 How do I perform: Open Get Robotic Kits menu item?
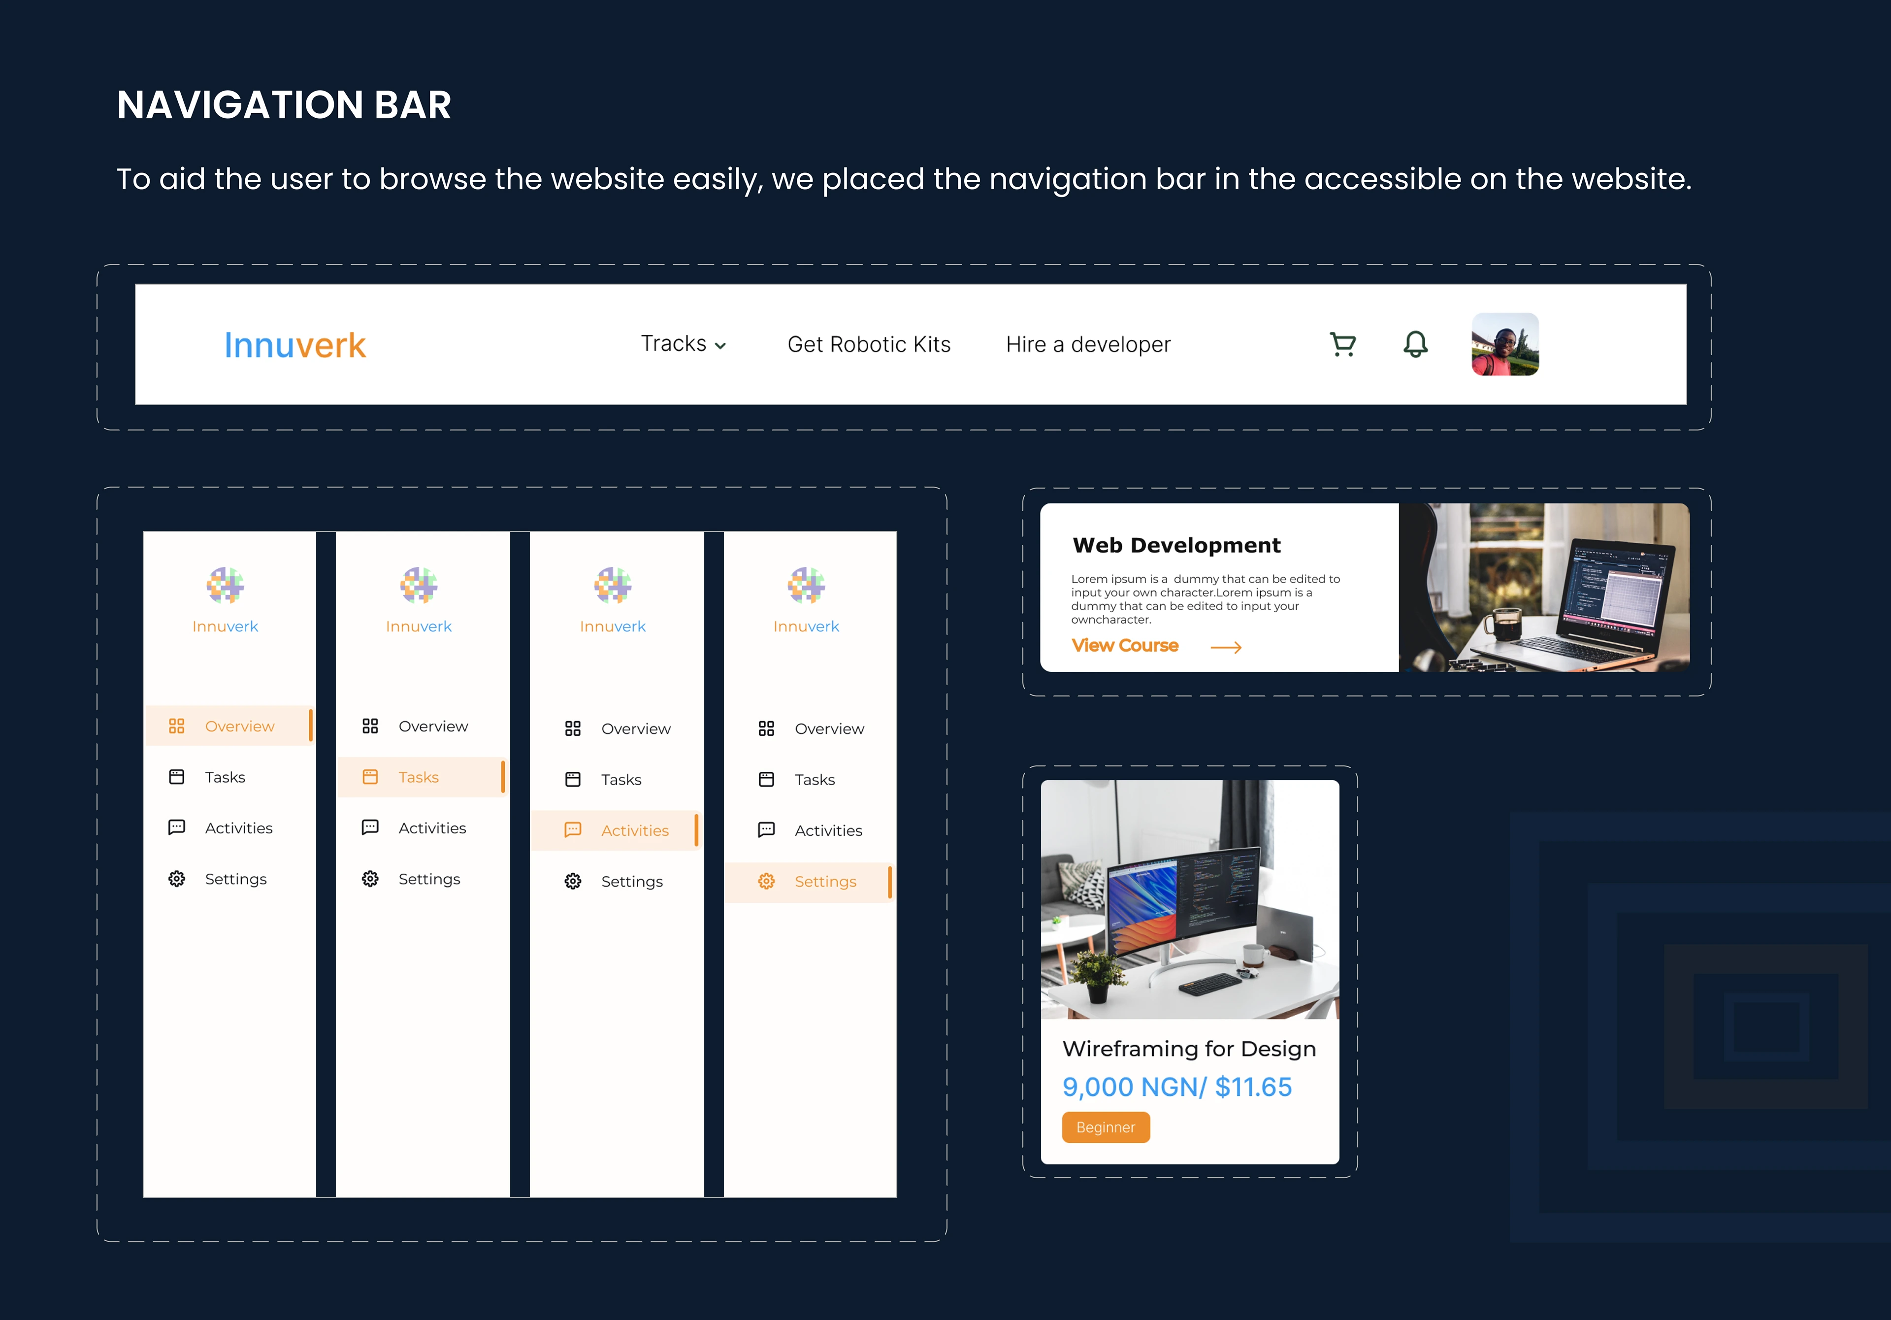(x=868, y=344)
